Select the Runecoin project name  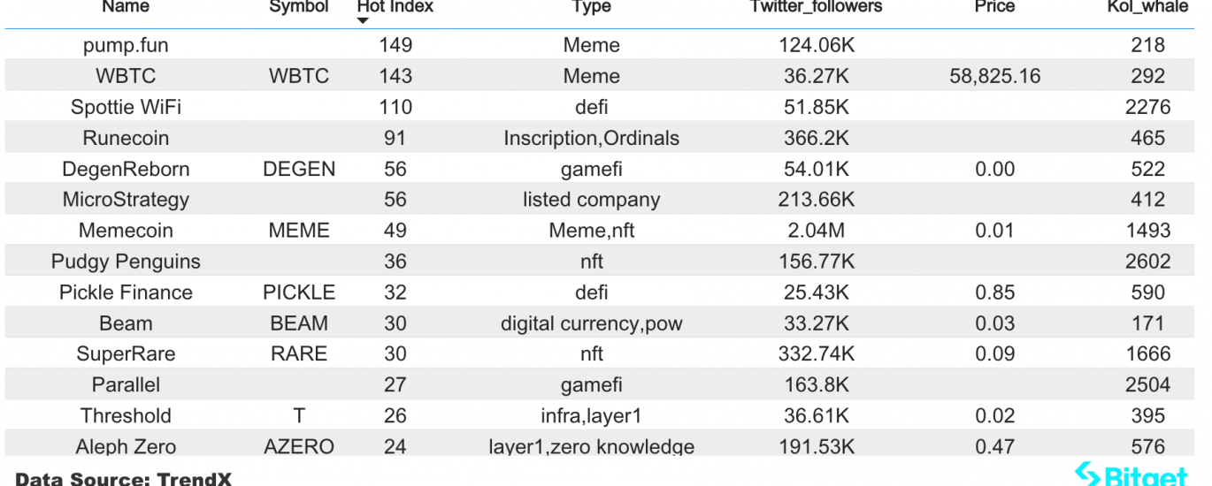126,138
